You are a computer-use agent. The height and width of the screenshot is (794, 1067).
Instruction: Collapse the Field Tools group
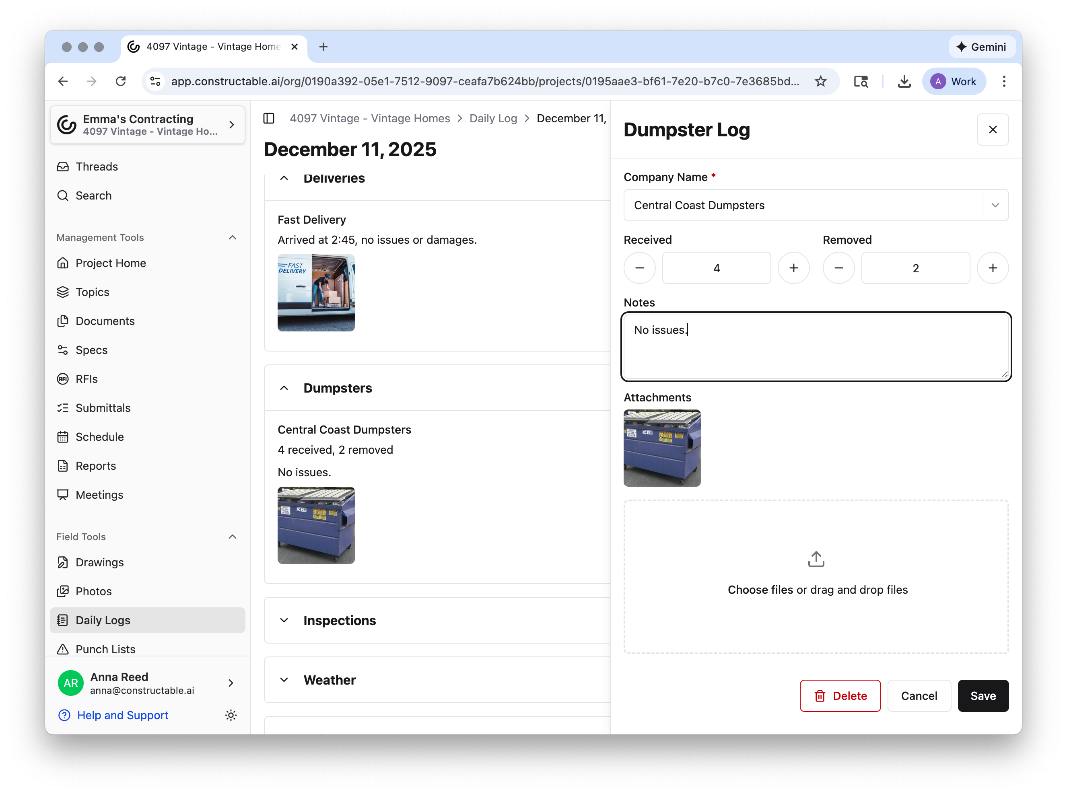coord(233,537)
